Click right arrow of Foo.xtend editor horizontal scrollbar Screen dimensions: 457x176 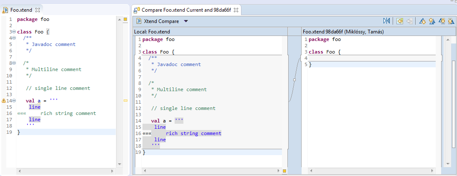coord(112,171)
